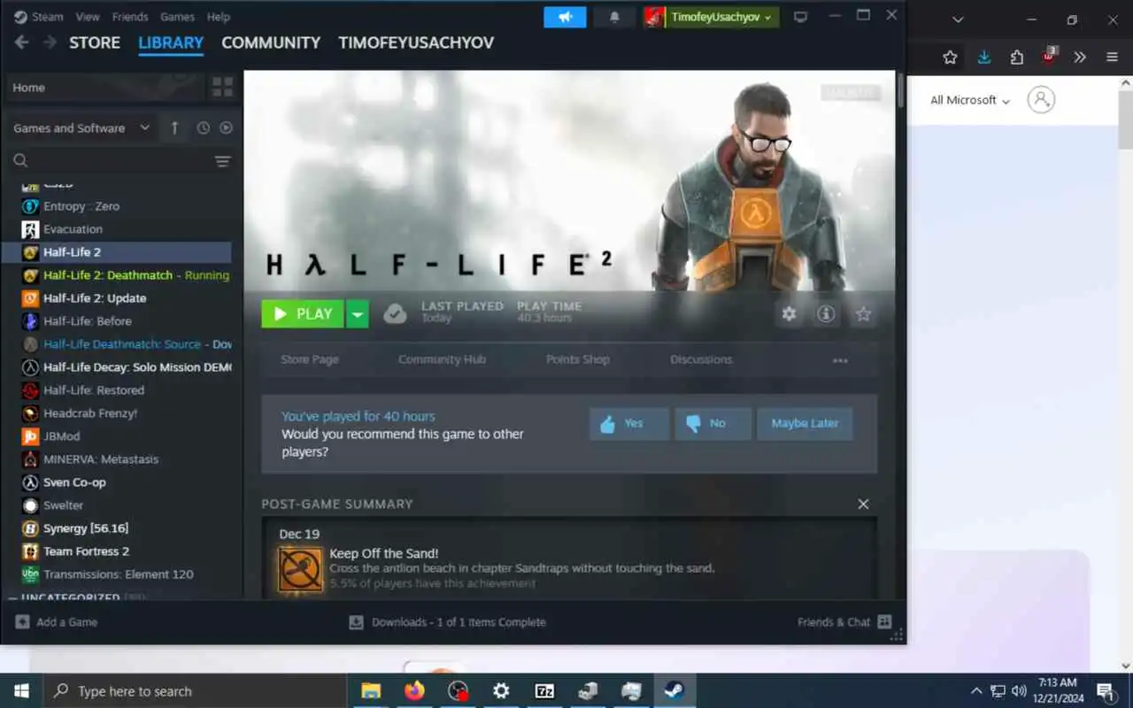Viewport: 1133px width, 708px height.
Task: Click Add a Game
Action: click(56, 622)
